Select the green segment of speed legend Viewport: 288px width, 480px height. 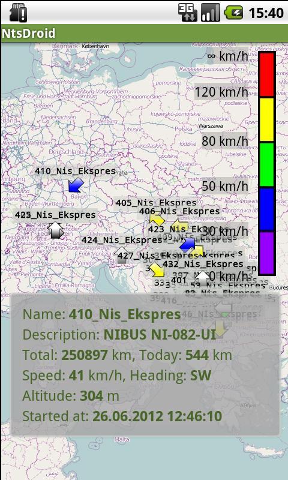coord(267,164)
